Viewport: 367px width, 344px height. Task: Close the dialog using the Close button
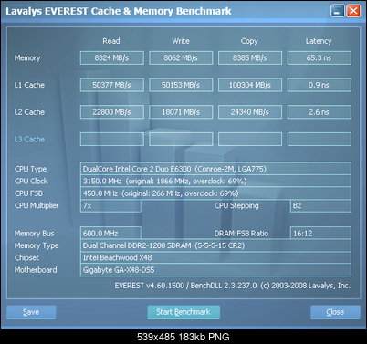coord(335,312)
